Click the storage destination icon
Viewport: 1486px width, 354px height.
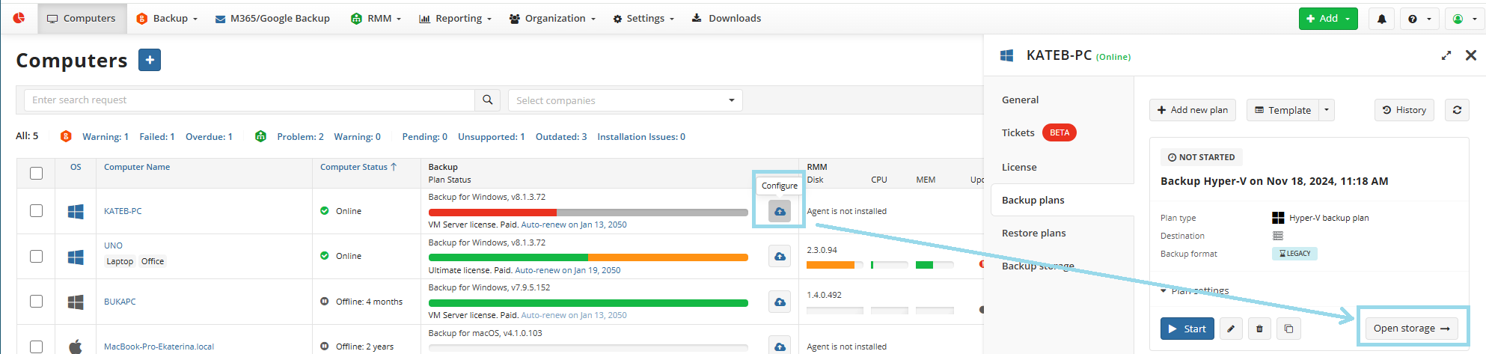pos(1278,236)
